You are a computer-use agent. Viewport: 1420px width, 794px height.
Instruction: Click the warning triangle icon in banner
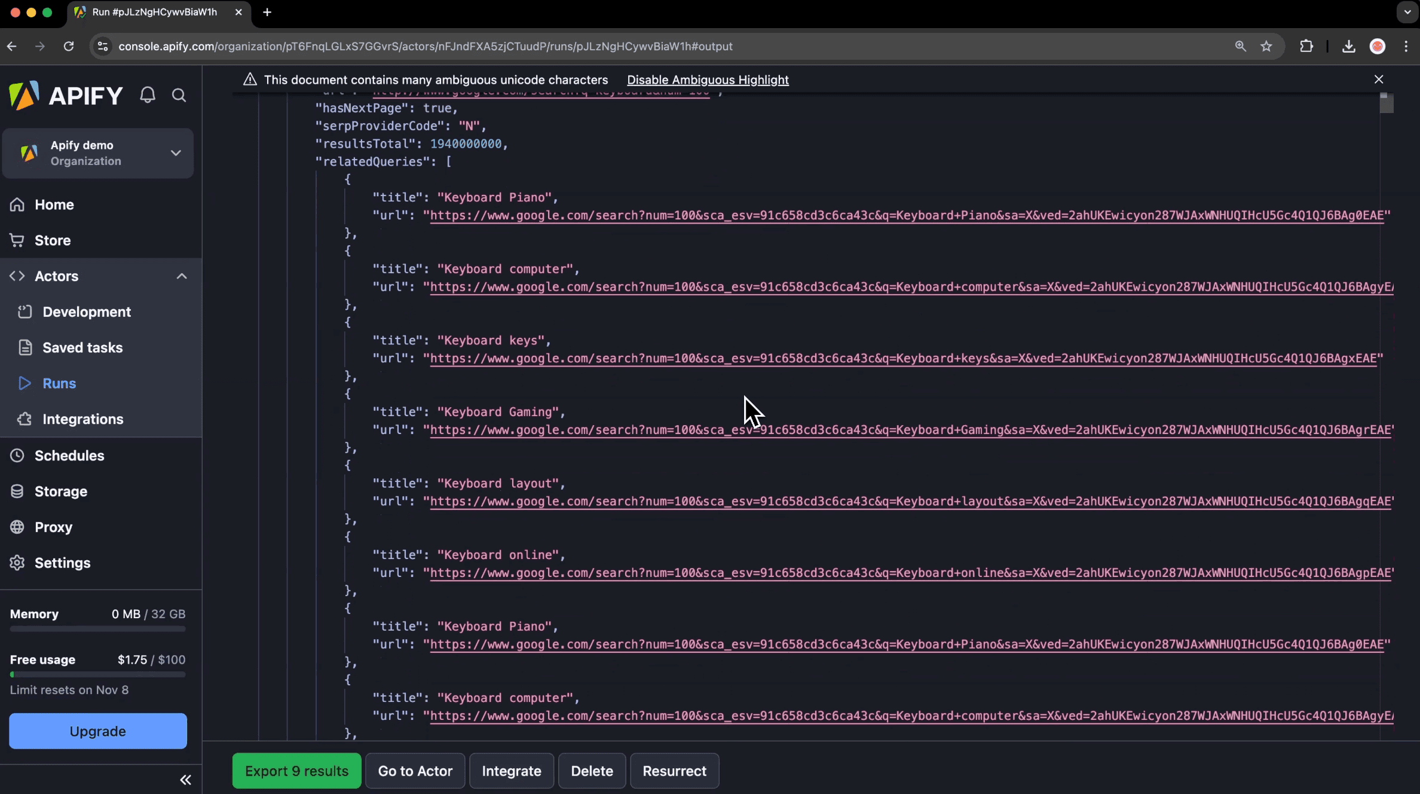(250, 80)
